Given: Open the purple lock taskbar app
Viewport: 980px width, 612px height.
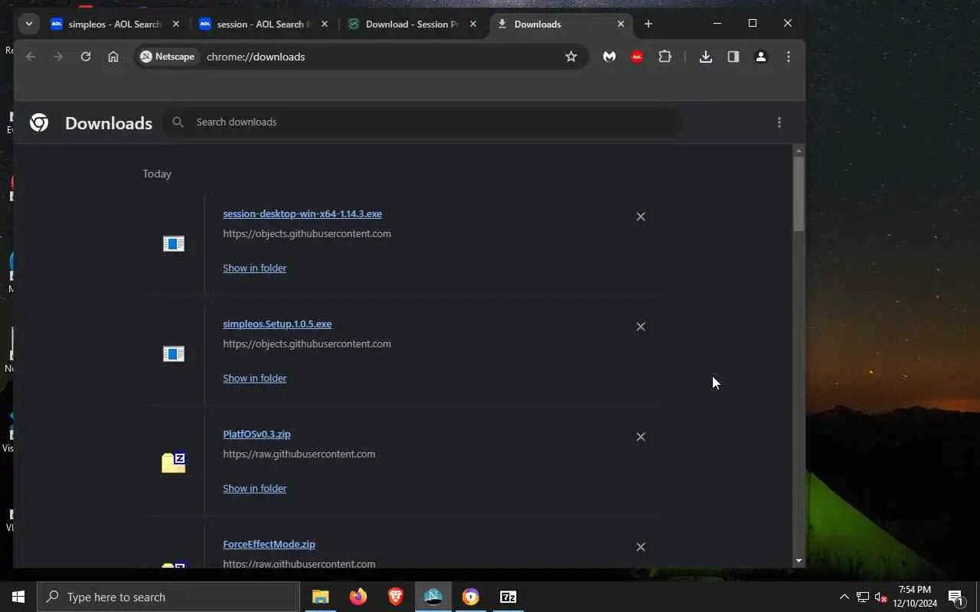Looking at the screenshot, I should (x=470, y=597).
